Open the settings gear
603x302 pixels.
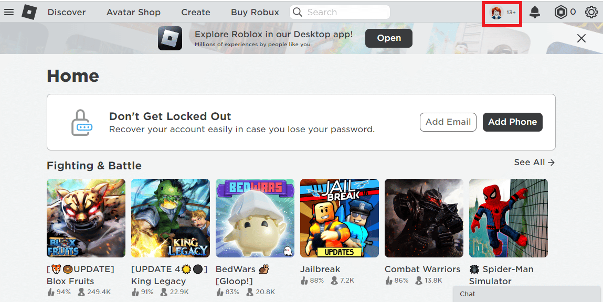coord(591,12)
